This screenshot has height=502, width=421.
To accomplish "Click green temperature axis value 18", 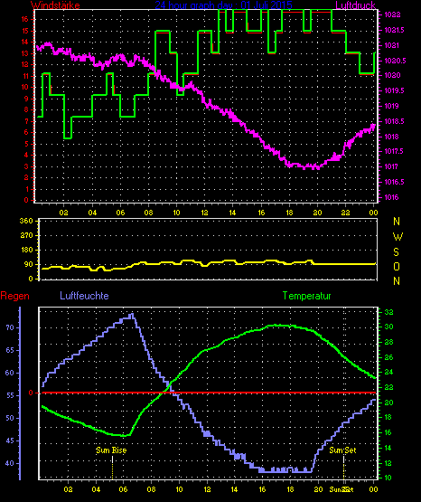I will click(x=388, y=418).
